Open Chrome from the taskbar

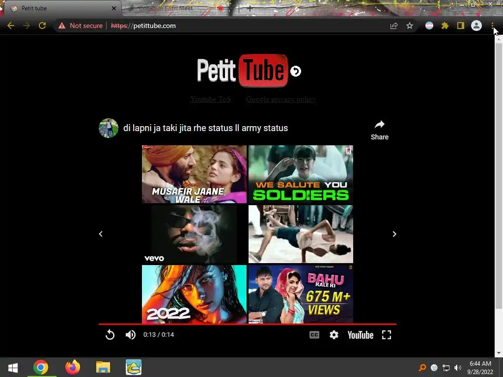41,367
